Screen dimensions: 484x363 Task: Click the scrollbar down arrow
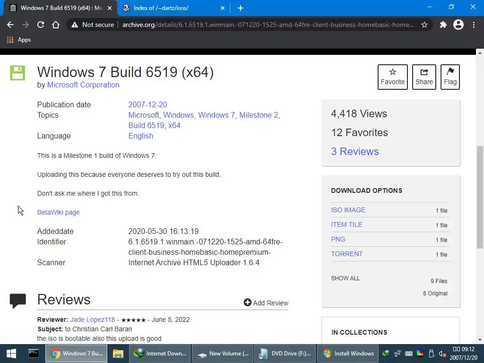(480, 340)
